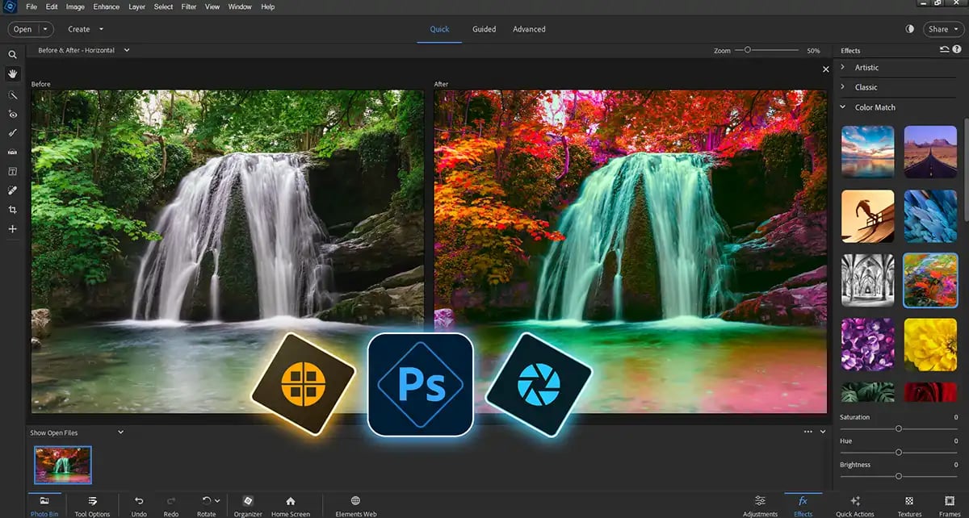Image resolution: width=969 pixels, height=518 pixels.
Task: Click the Hue slider
Action: point(898,453)
